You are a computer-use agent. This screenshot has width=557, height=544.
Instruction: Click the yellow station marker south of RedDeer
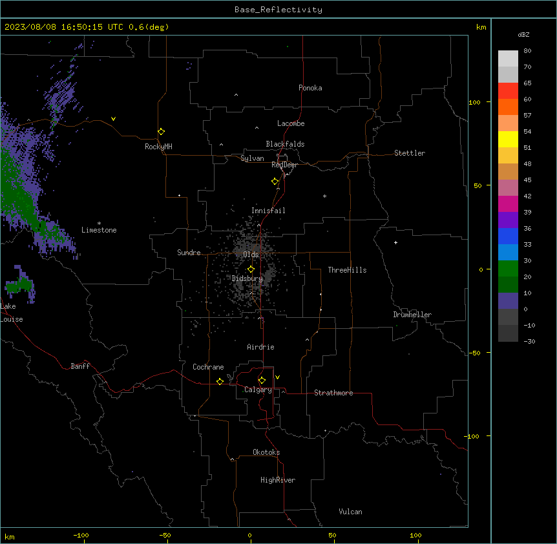[275, 182]
